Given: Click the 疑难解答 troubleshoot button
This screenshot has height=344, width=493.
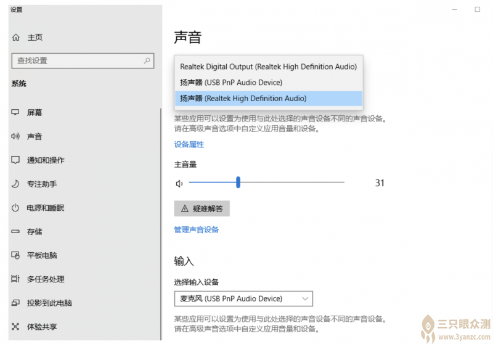Looking at the screenshot, I should [202, 208].
